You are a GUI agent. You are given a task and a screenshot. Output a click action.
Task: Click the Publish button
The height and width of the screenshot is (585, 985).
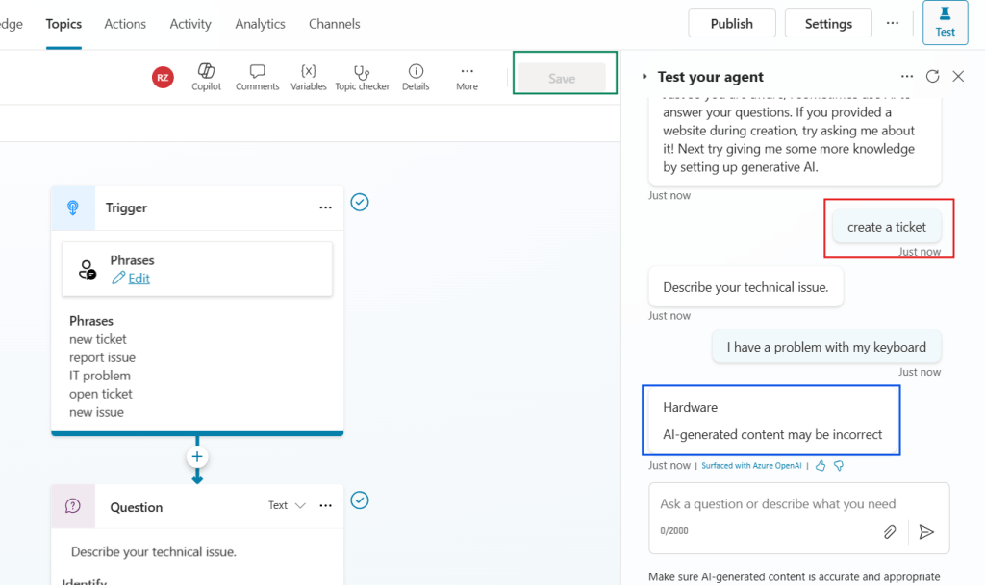tap(731, 21)
